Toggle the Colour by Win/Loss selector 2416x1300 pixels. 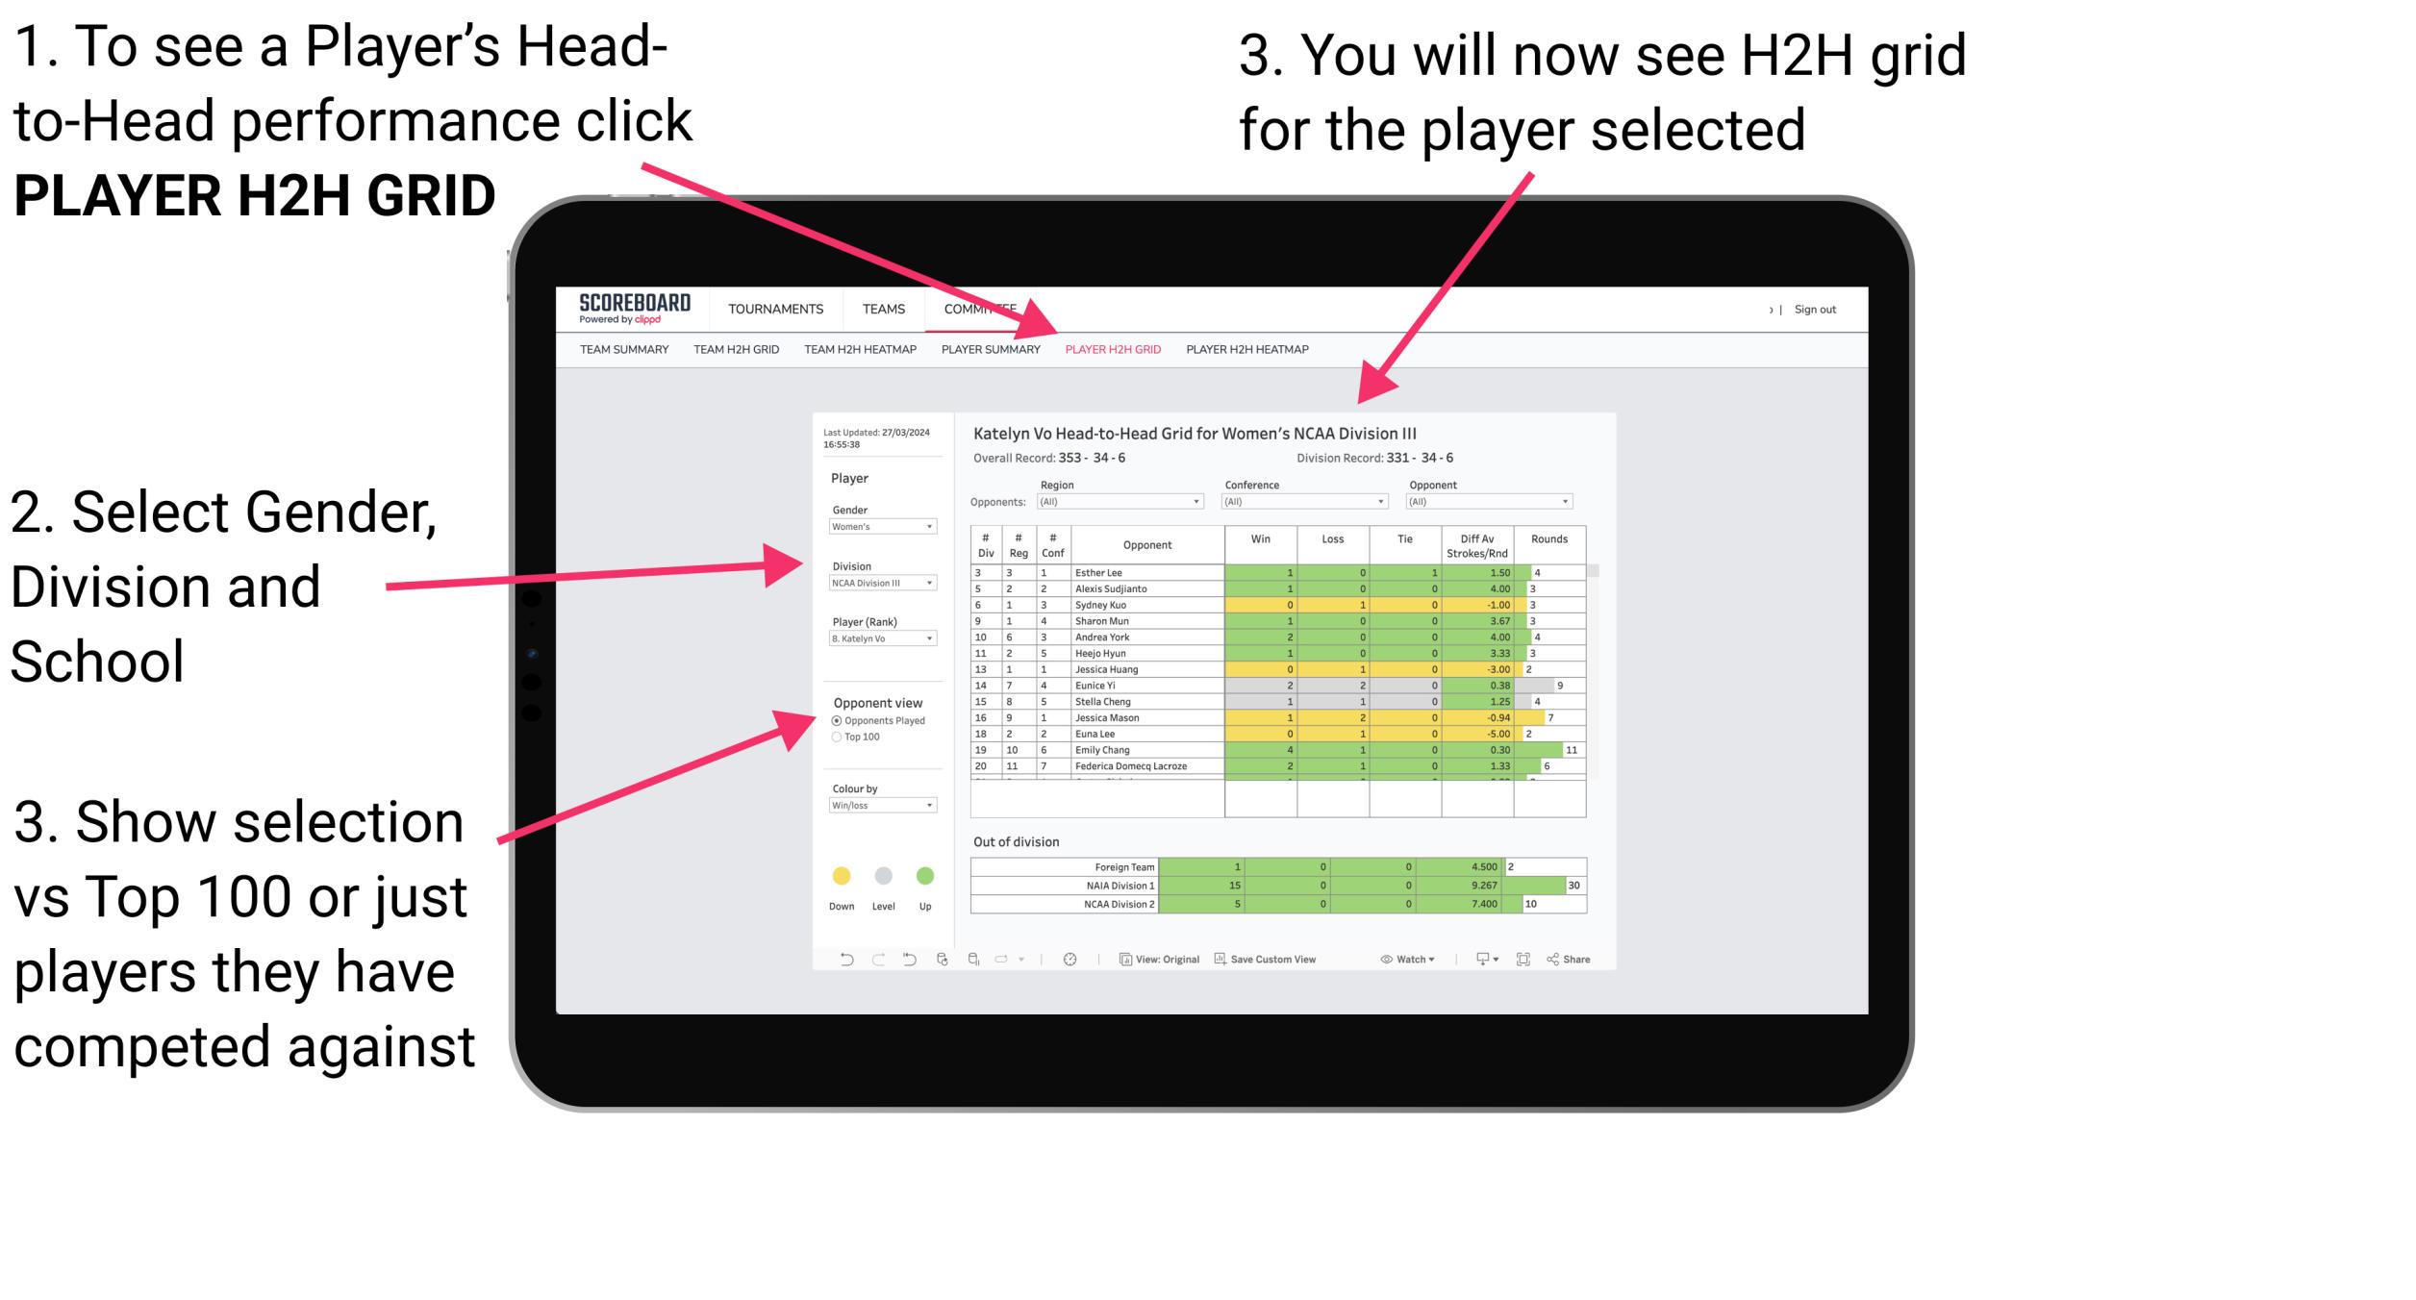click(881, 806)
